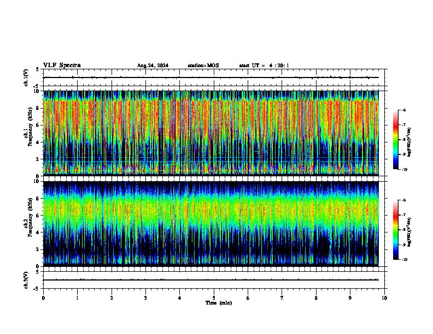433x334 pixels.
Task: Click the ch.3 voltage waveform trace
Action: [x=211, y=280]
